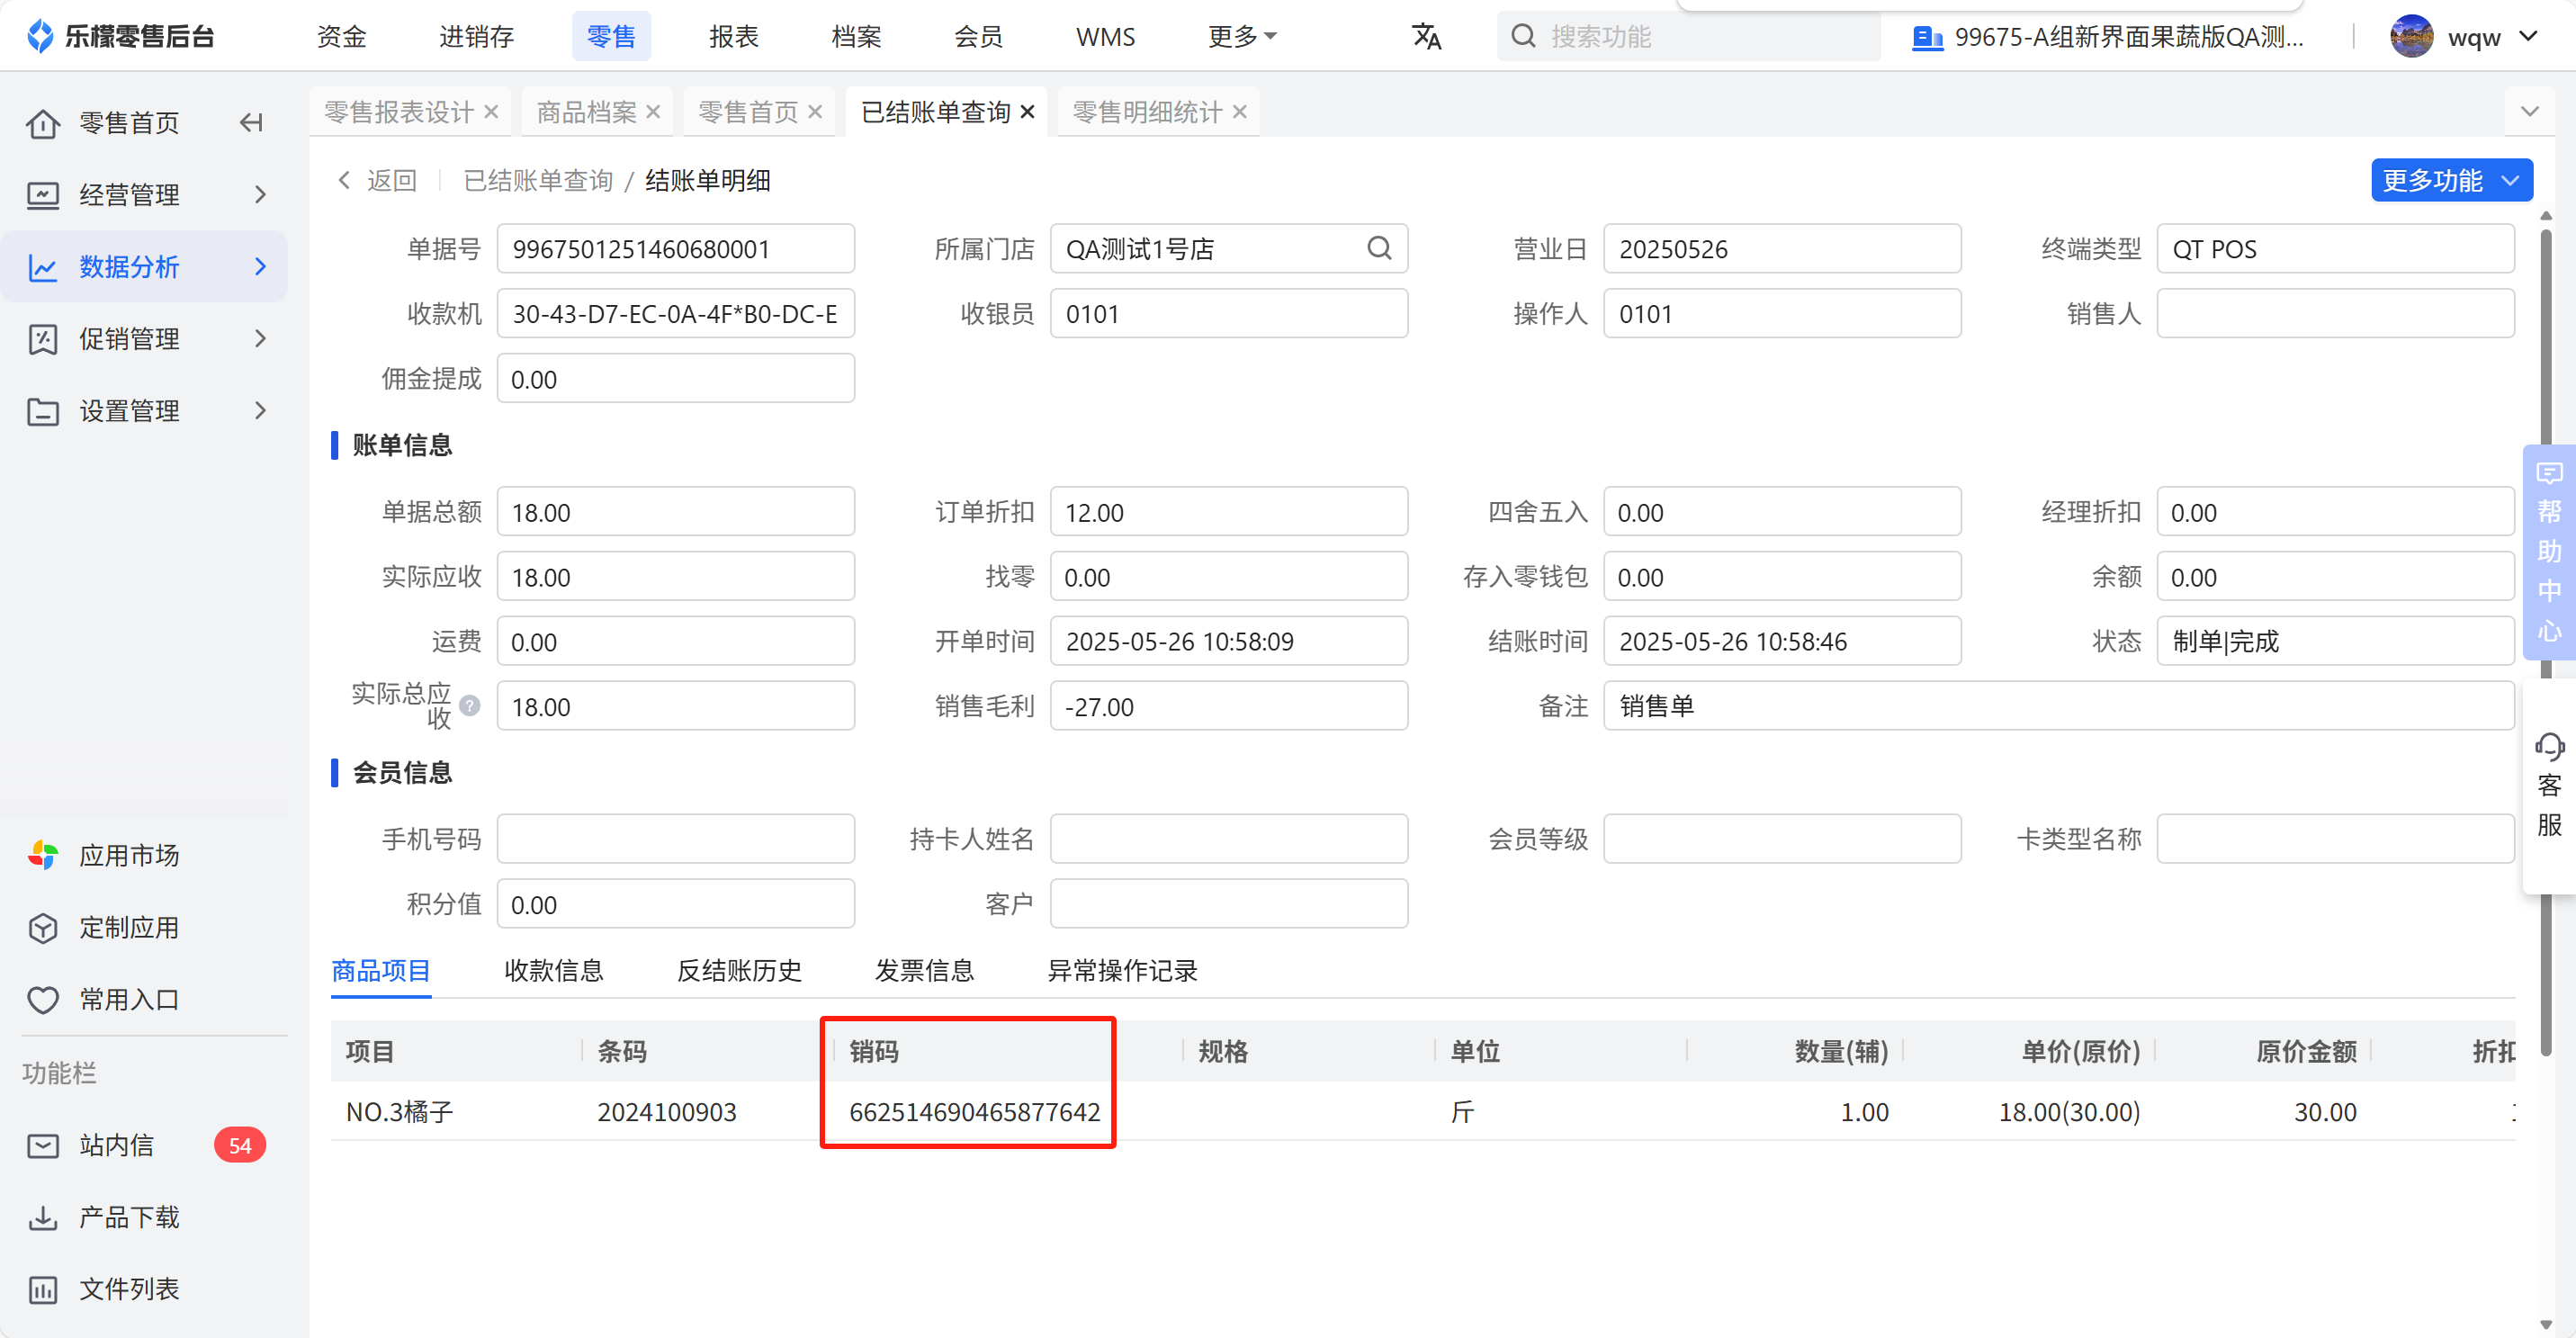
Task: Close the 零售首页 tab
Action: pos(815,111)
